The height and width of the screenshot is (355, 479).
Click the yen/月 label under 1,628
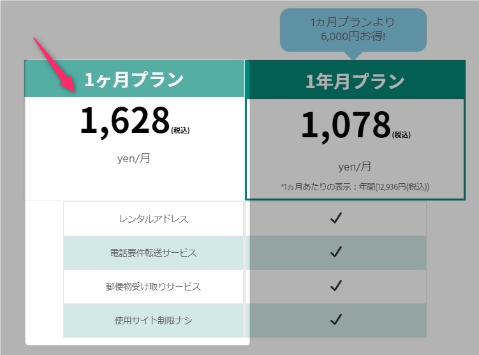pyautogui.click(x=134, y=158)
